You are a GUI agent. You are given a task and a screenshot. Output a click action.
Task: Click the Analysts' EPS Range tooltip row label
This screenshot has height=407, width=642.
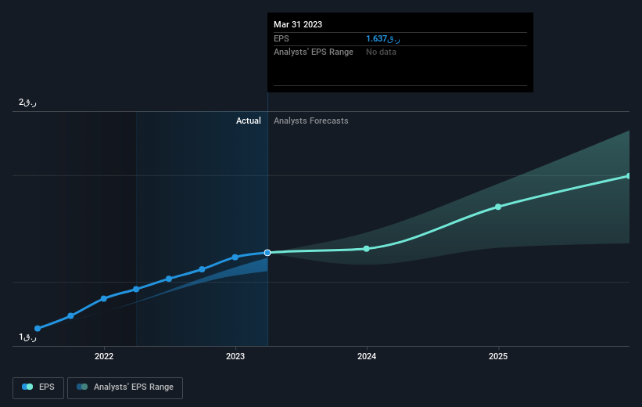click(314, 52)
